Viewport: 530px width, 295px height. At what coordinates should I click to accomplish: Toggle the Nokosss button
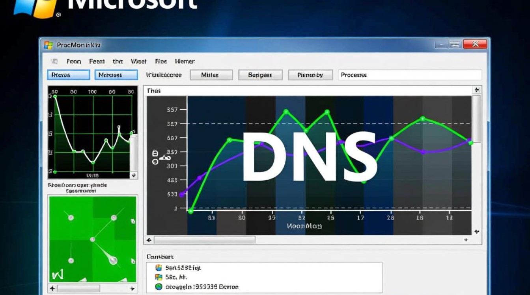pos(116,75)
